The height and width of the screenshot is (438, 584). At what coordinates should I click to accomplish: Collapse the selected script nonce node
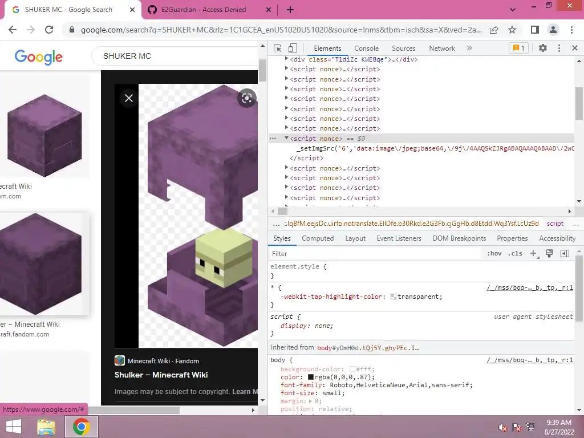point(286,138)
